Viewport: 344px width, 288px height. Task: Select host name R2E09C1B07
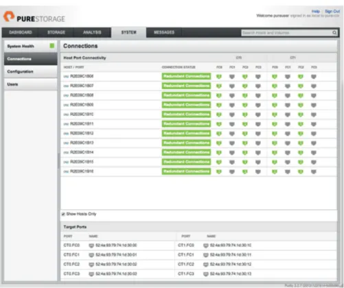pyautogui.click(x=82, y=86)
